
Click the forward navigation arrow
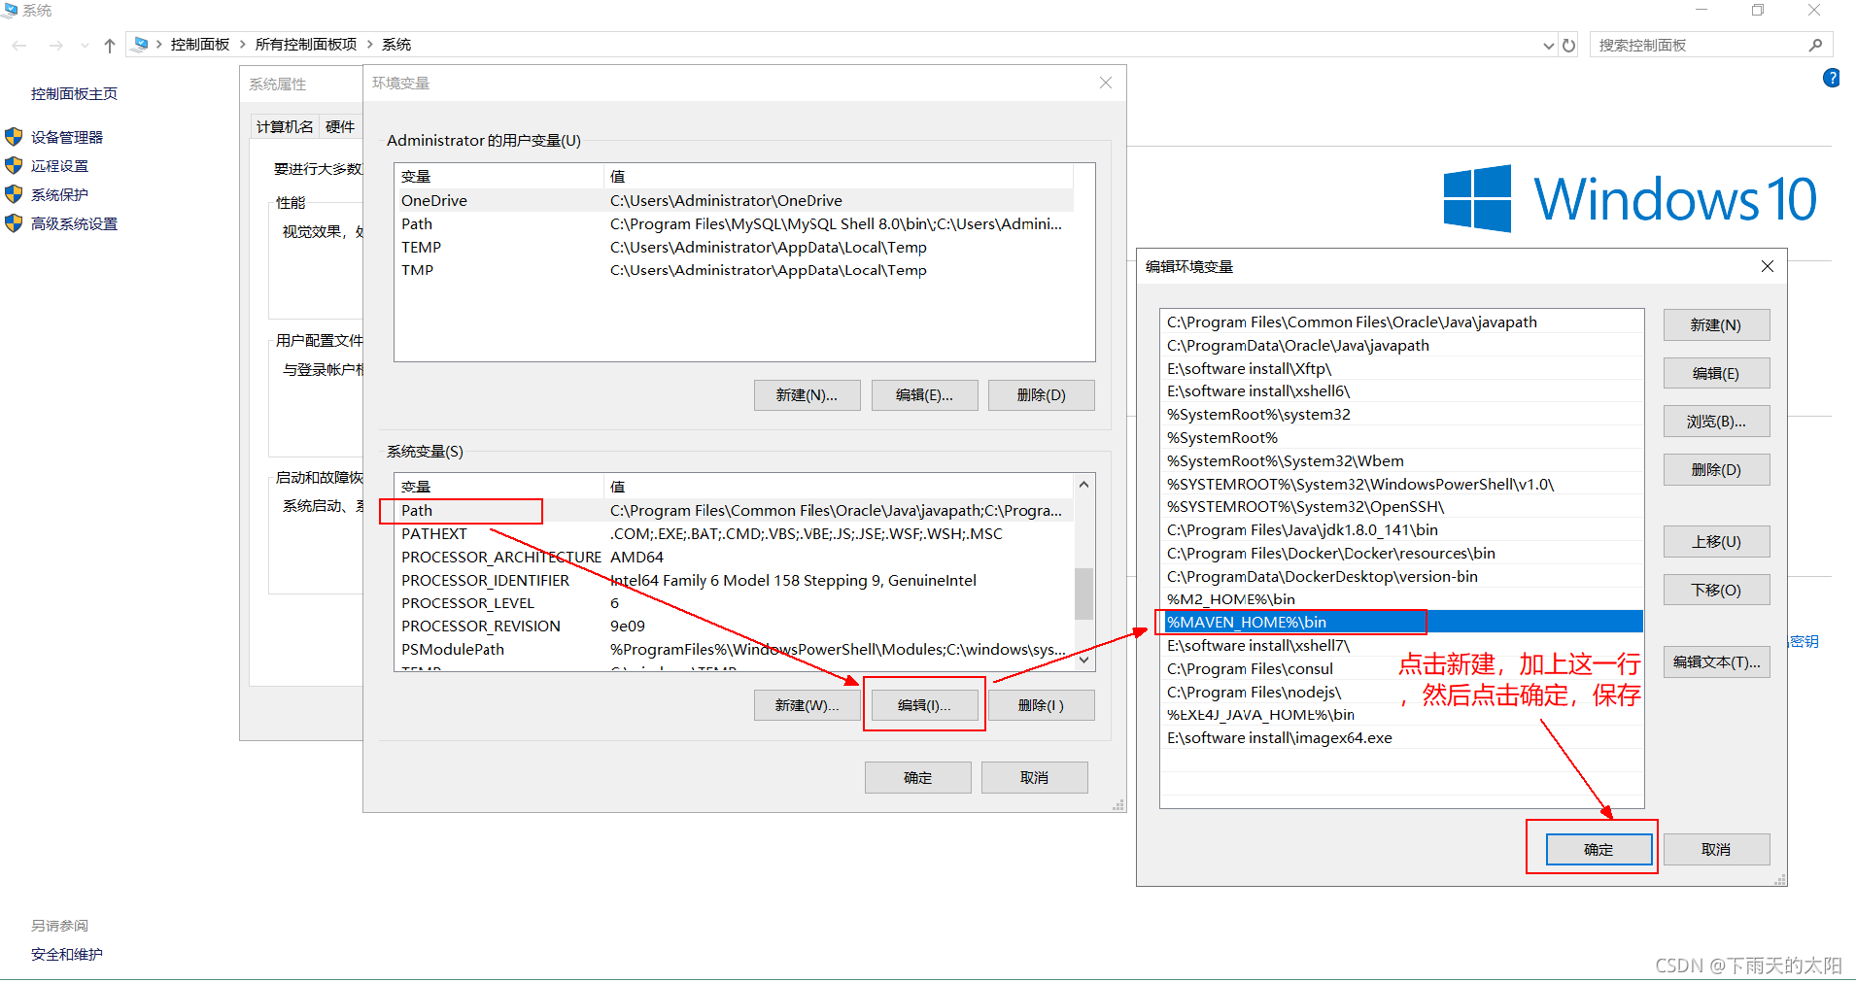point(55,45)
